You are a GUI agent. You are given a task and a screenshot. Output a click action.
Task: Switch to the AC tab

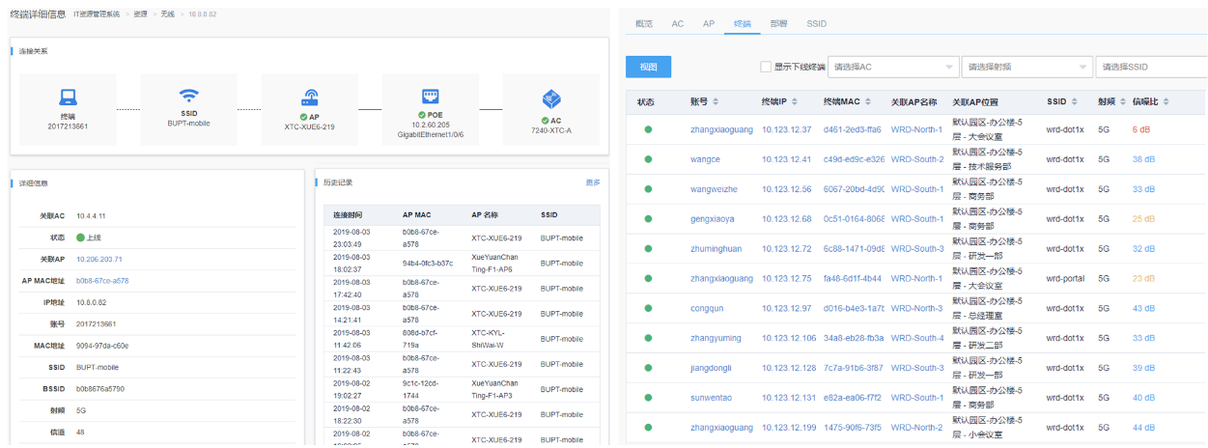[x=678, y=23]
